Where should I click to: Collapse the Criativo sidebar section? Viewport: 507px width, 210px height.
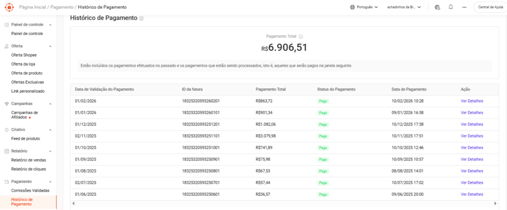click(x=51, y=129)
